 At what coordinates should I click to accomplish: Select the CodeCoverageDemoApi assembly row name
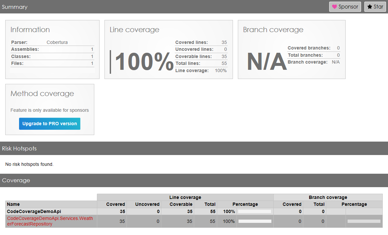pos(34,211)
